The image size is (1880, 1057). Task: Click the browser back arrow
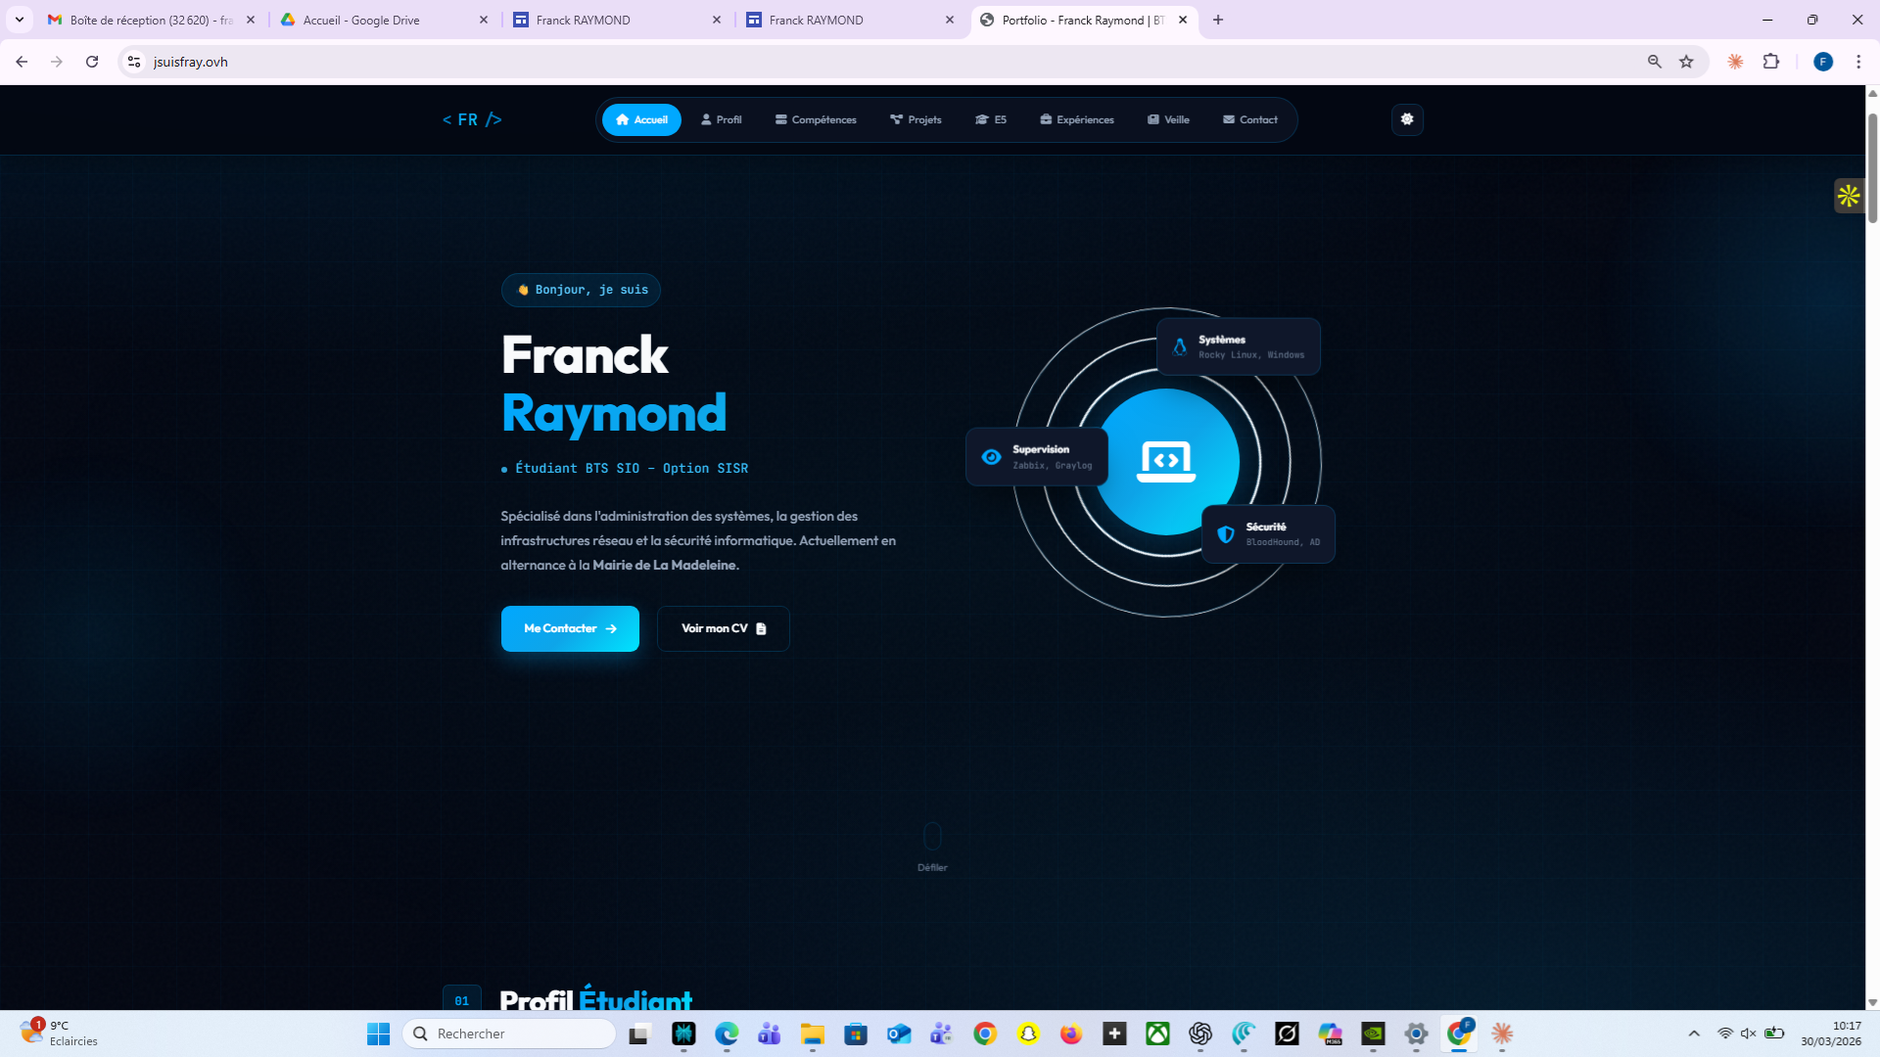[22, 61]
